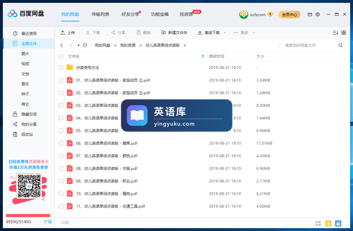Select 全部文件 in the sidebar
The height and width of the screenshot is (231, 353).
(x=29, y=43)
